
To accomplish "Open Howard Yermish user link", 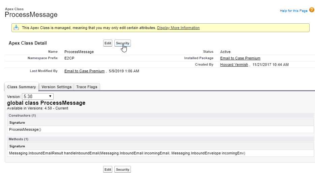I will (x=234, y=65).
